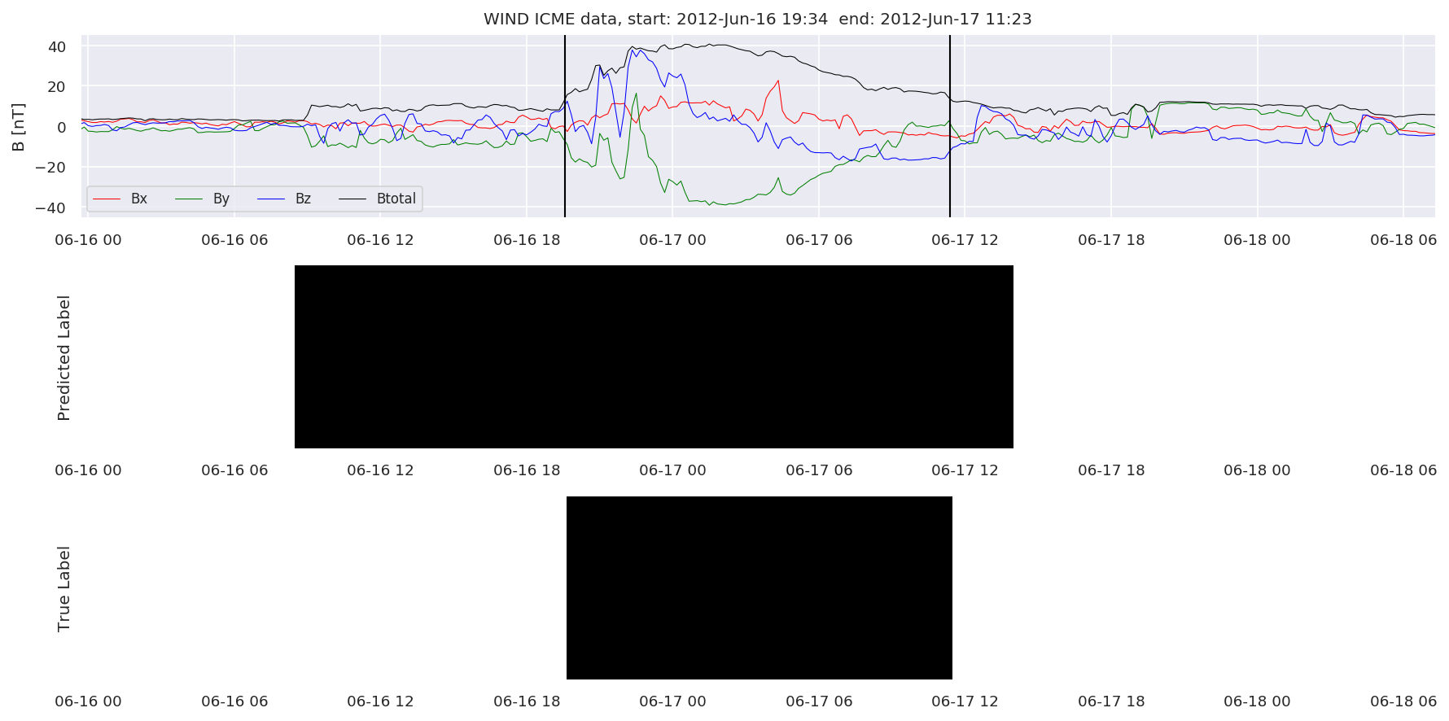Click the ICME start vertical marker line
This screenshot has height=721, width=1449.
coord(565,126)
